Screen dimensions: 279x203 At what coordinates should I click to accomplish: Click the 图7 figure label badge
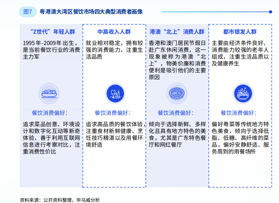pos(27,12)
